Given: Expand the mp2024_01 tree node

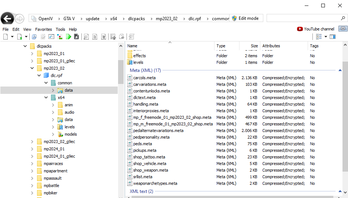Looking at the screenshot, I should (32, 149).
